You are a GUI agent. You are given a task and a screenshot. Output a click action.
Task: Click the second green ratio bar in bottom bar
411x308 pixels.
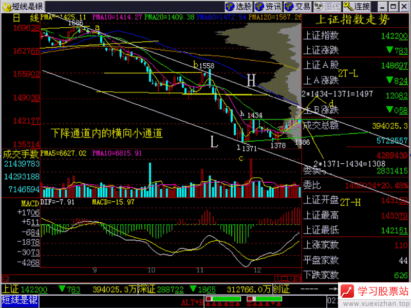click(x=265, y=299)
